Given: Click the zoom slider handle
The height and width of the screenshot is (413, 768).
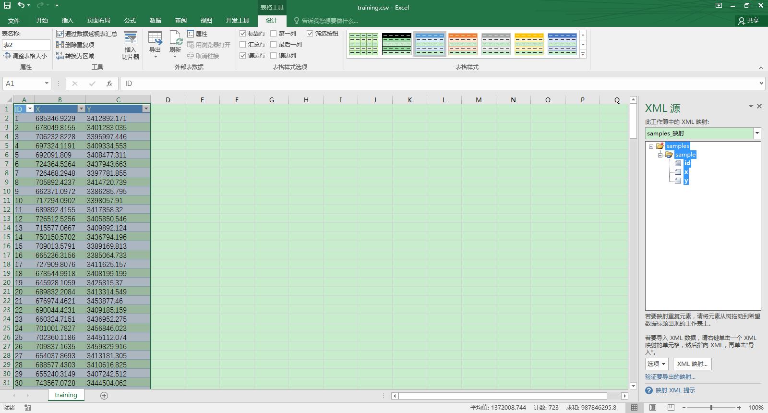Looking at the screenshot, I should click(711, 408).
